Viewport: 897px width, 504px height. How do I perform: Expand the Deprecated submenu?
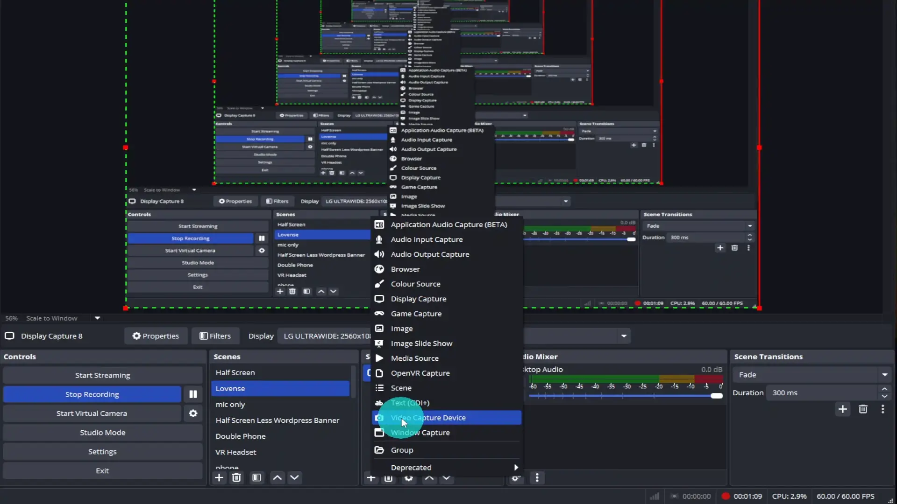click(447, 468)
